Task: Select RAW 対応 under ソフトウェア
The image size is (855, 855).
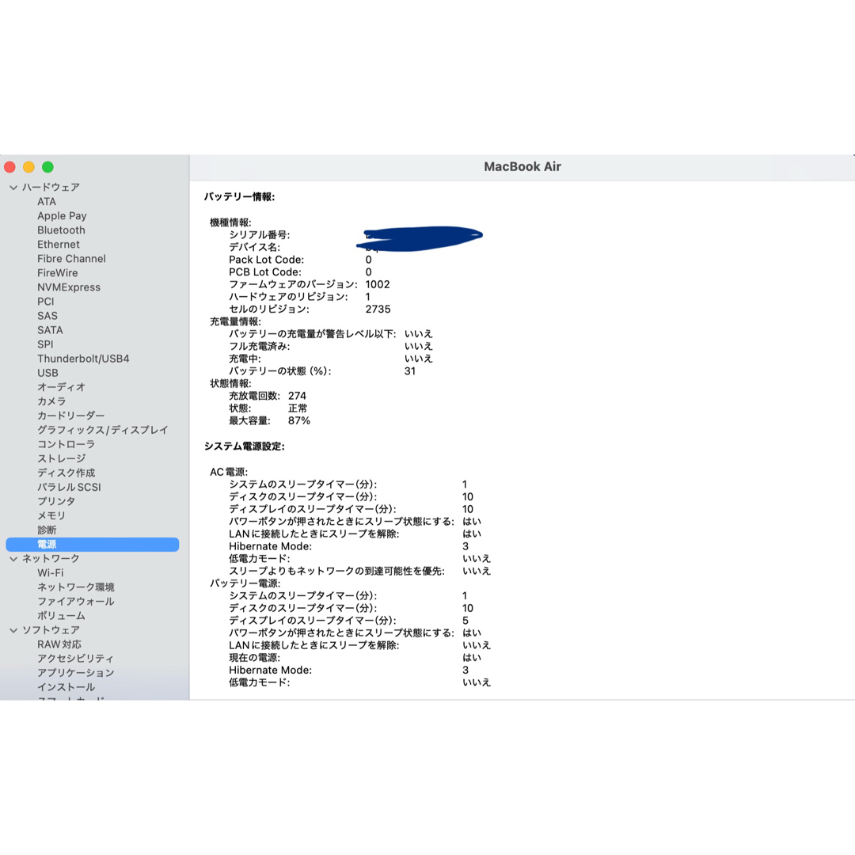Action: click(x=59, y=644)
